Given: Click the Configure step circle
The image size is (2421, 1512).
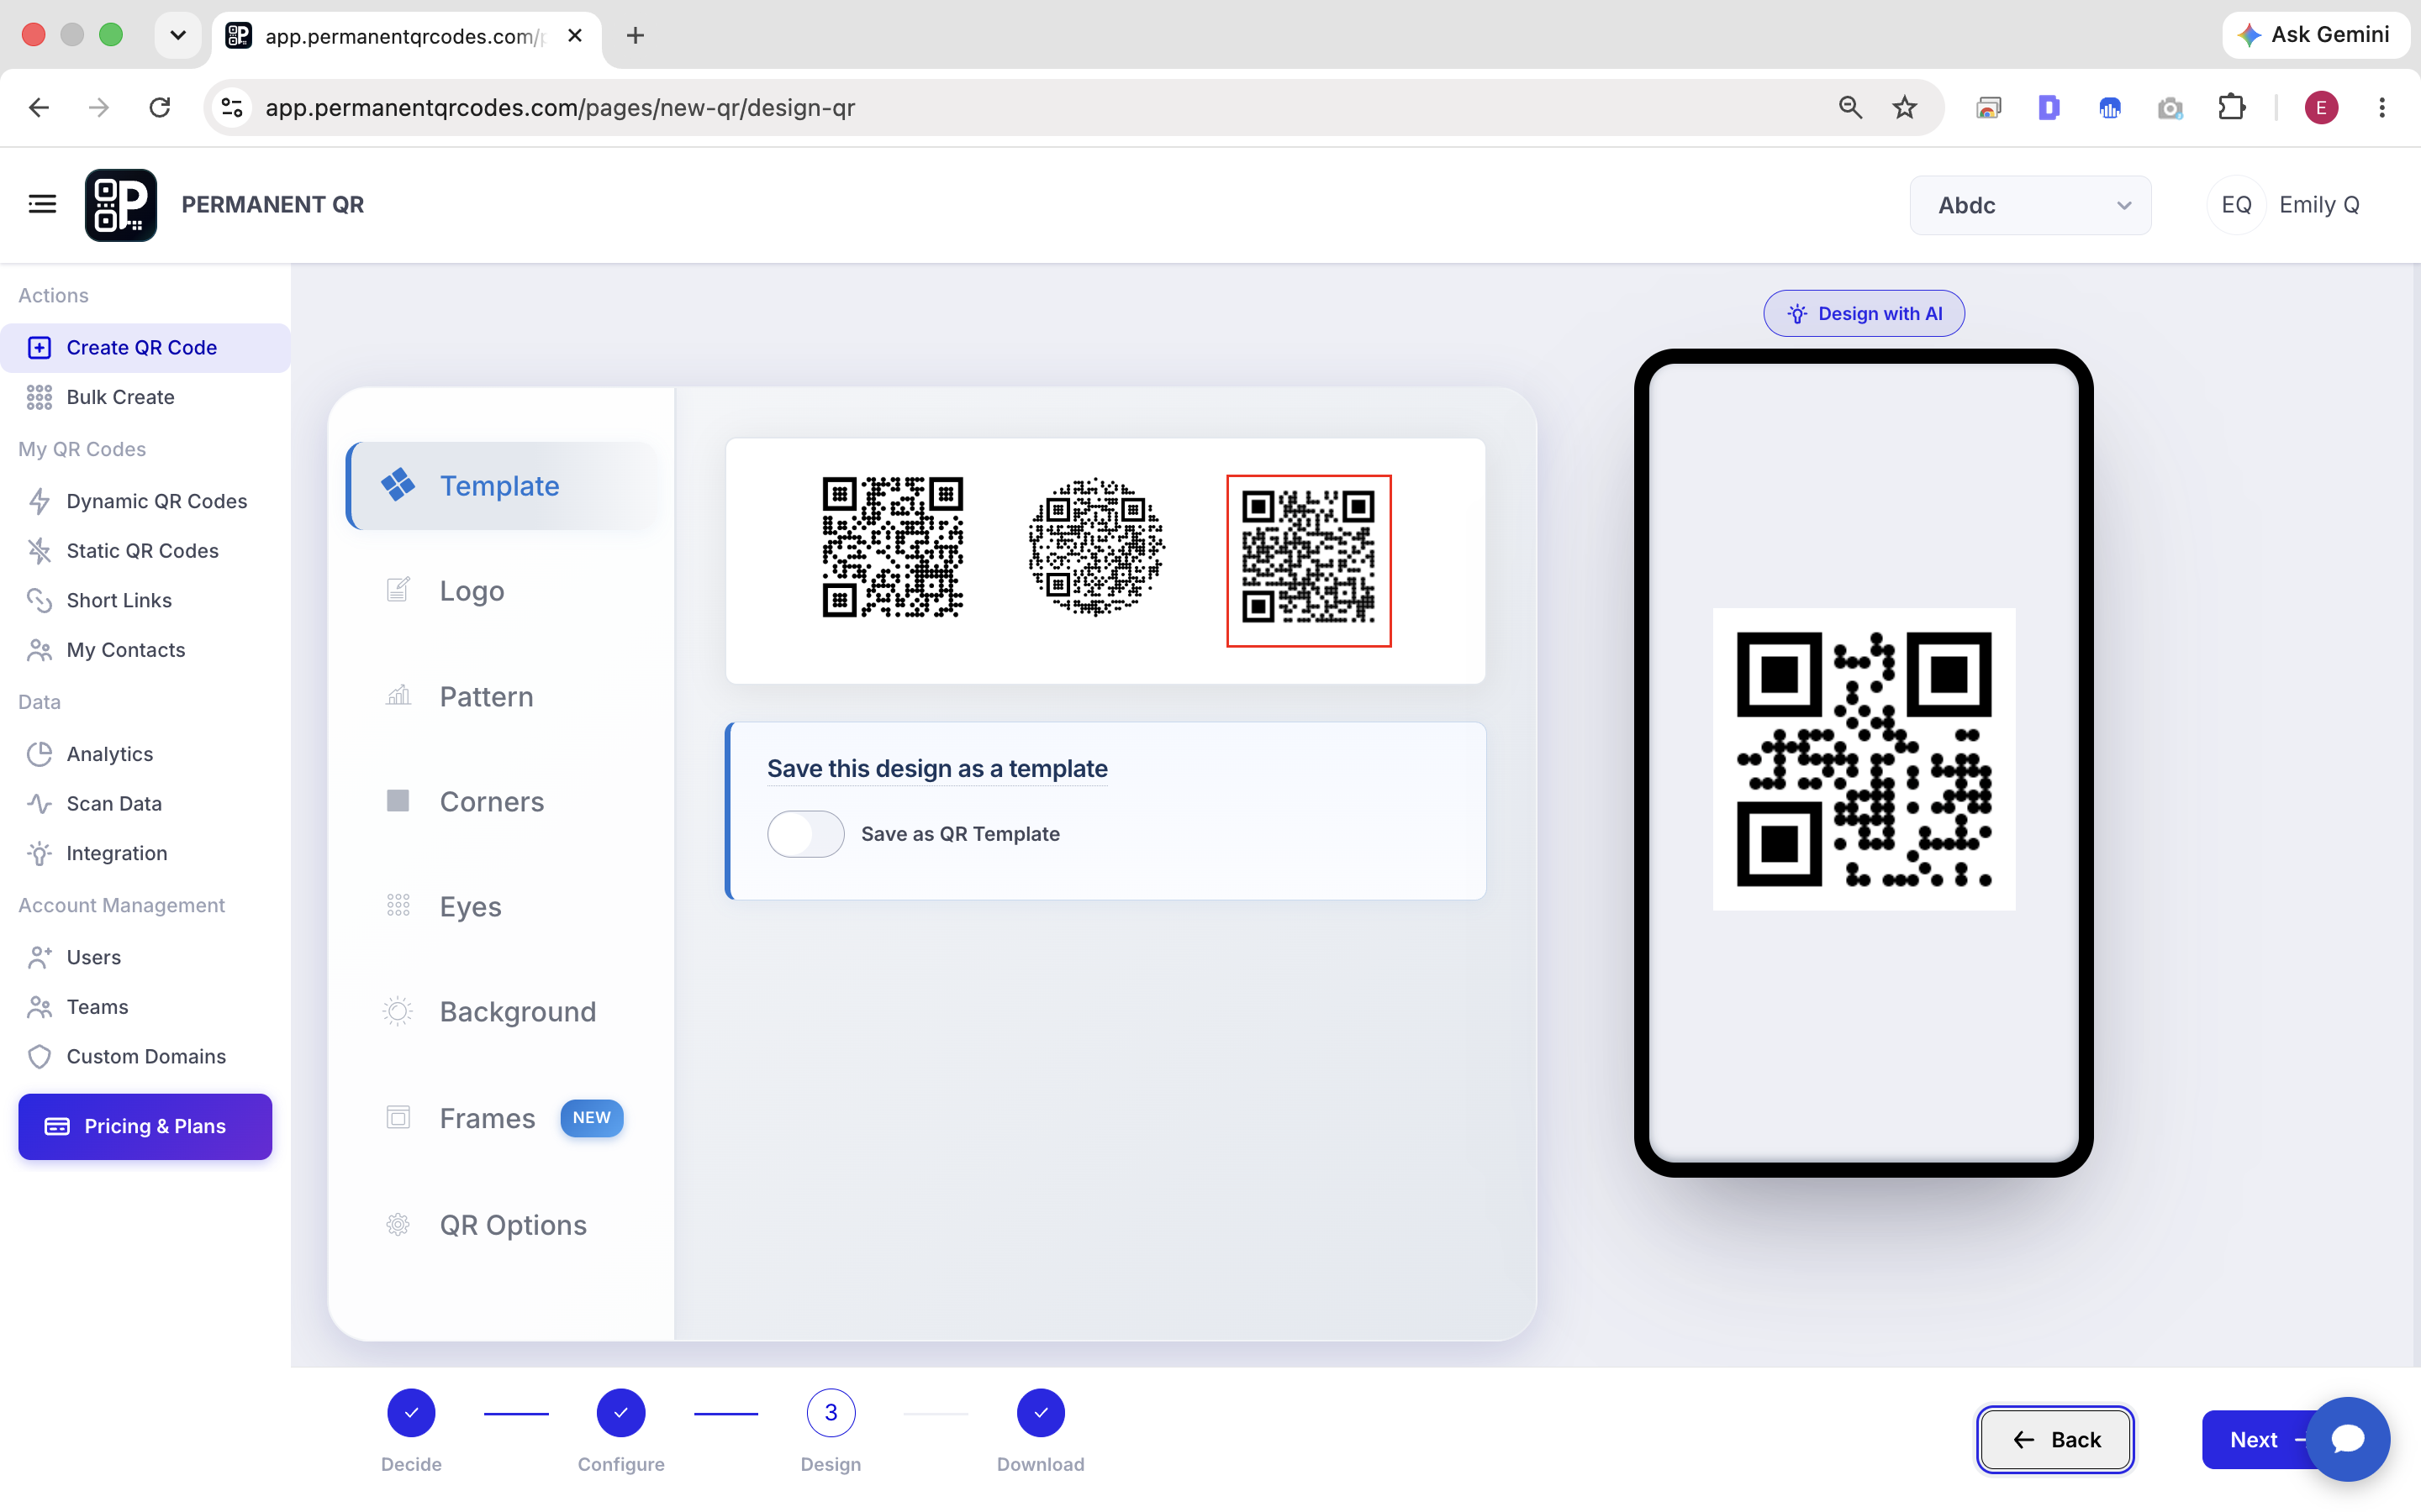Looking at the screenshot, I should pyautogui.click(x=621, y=1413).
